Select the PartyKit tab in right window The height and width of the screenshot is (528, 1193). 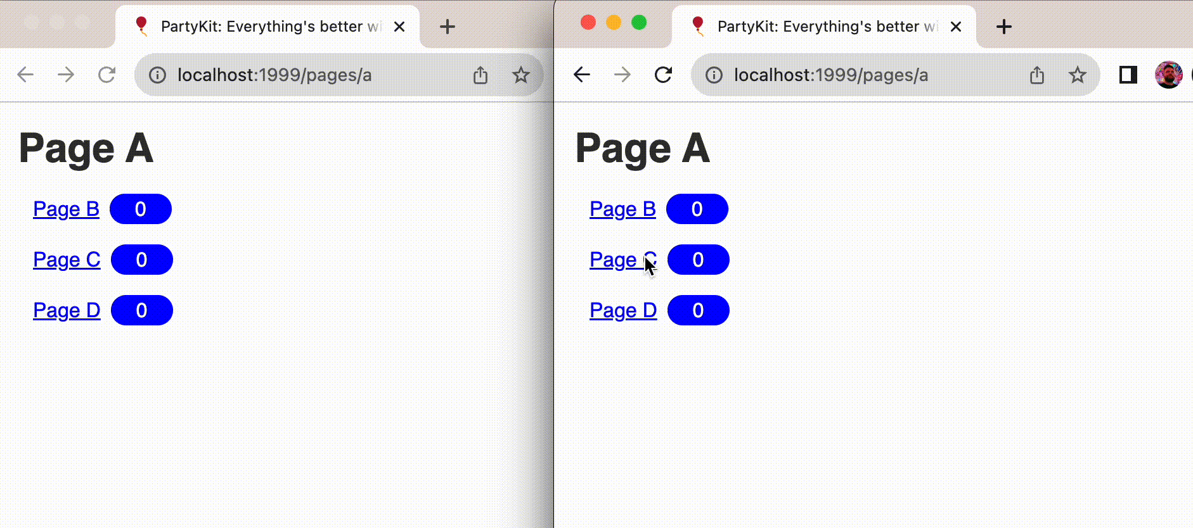(824, 27)
